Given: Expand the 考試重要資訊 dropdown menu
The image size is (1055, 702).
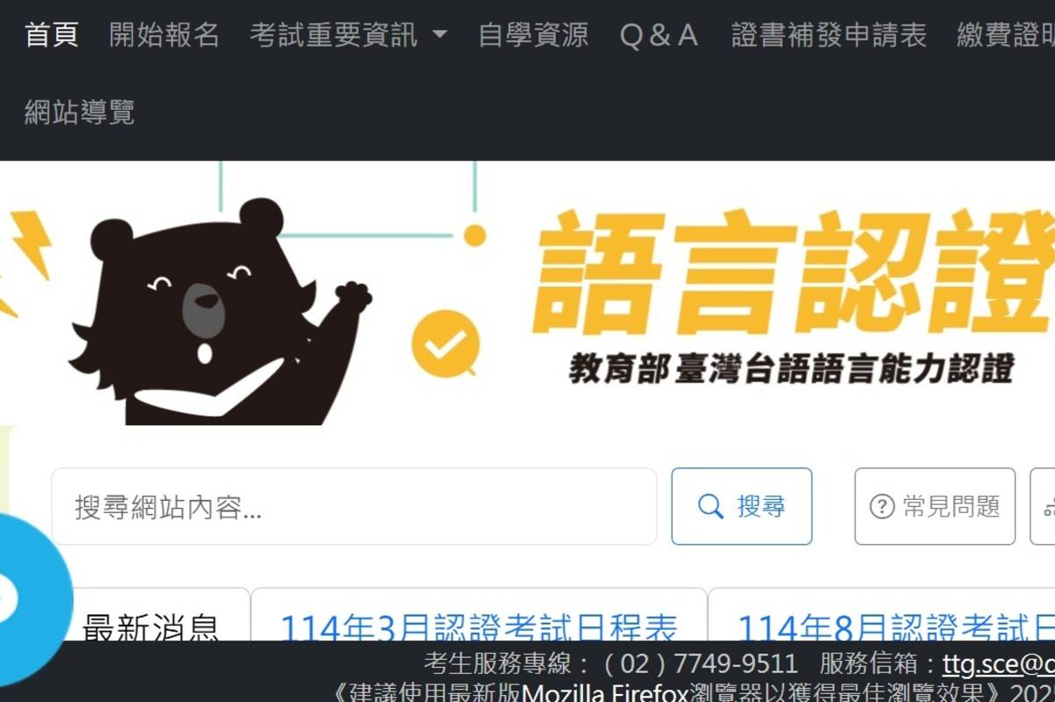Looking at the screenshot, I should coord(348,35).
